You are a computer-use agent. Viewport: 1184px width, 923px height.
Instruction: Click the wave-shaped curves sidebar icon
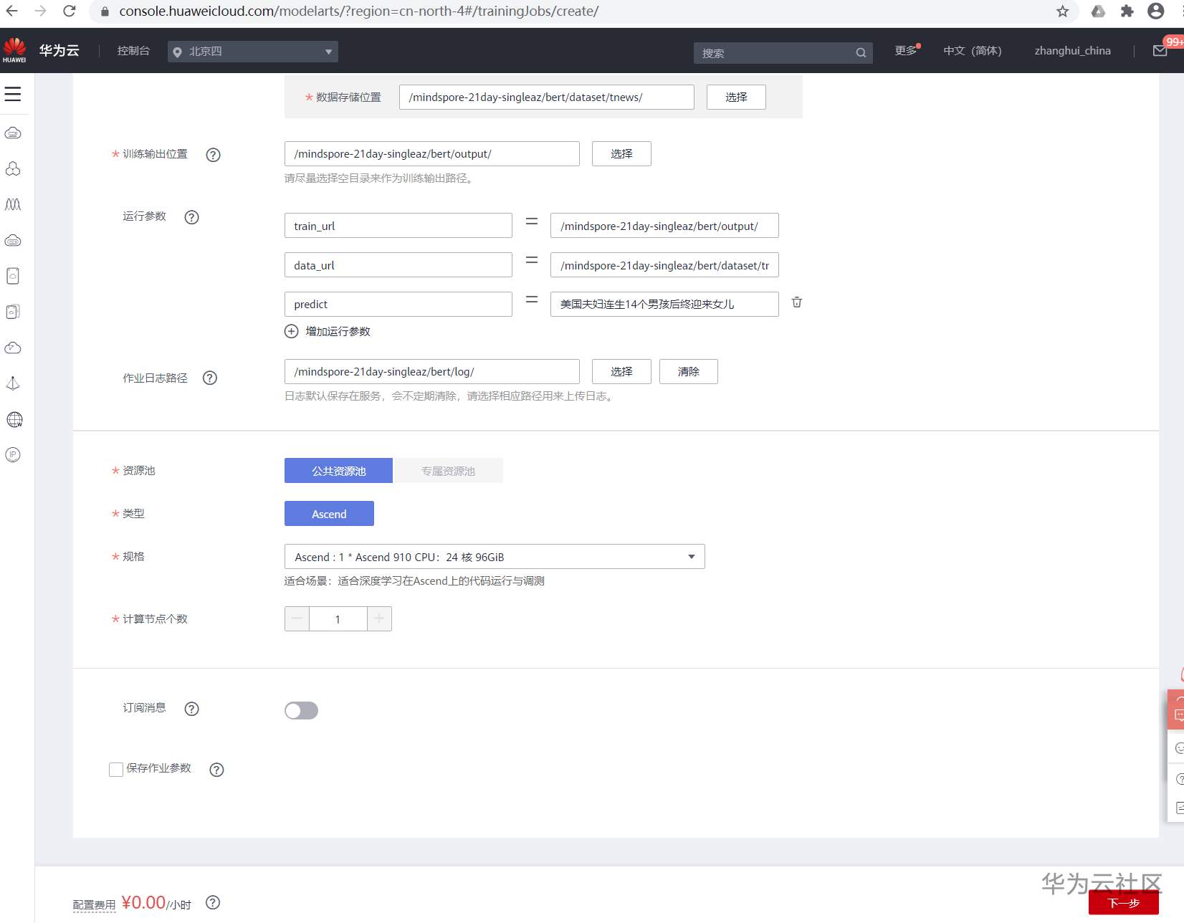[13, 204]
